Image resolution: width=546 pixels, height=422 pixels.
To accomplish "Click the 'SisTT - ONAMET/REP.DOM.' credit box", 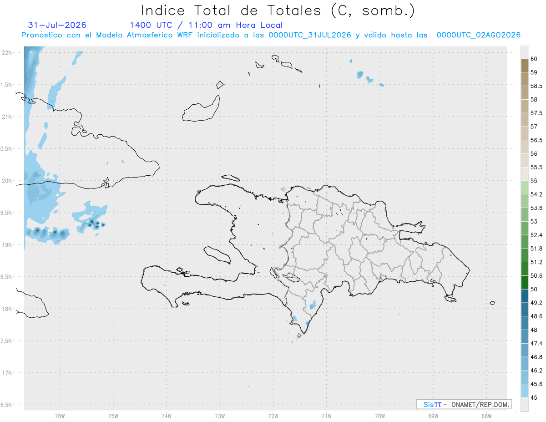I will 464,404.
